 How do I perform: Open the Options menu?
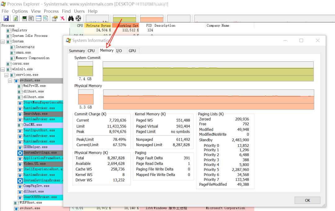point(20,11)
